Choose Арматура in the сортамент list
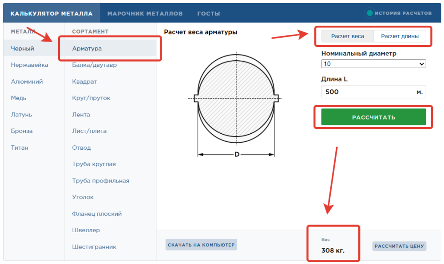444x264 pixels. [111, 48]
